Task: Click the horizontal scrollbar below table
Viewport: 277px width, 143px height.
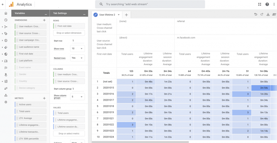Action: point(140,142)
